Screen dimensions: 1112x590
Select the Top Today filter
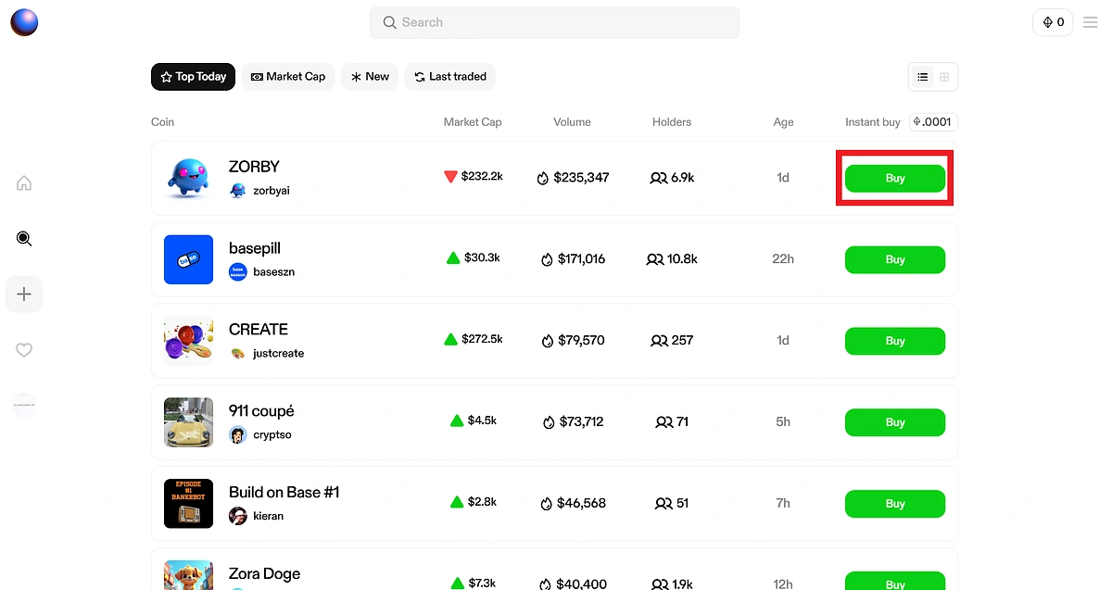(194, 77)
